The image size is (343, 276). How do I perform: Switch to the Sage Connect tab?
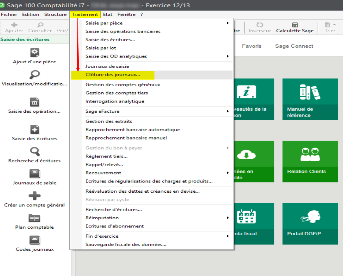point(294,46)
